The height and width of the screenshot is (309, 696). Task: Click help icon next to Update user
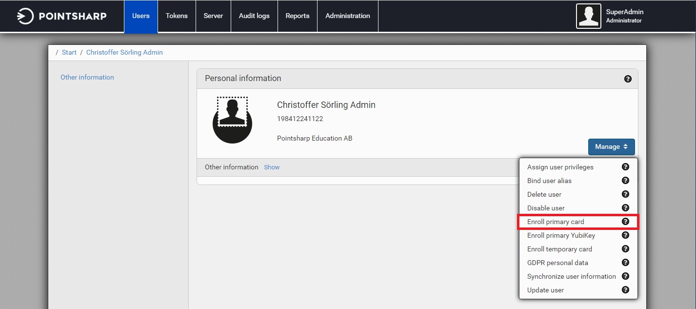point(625,290)
